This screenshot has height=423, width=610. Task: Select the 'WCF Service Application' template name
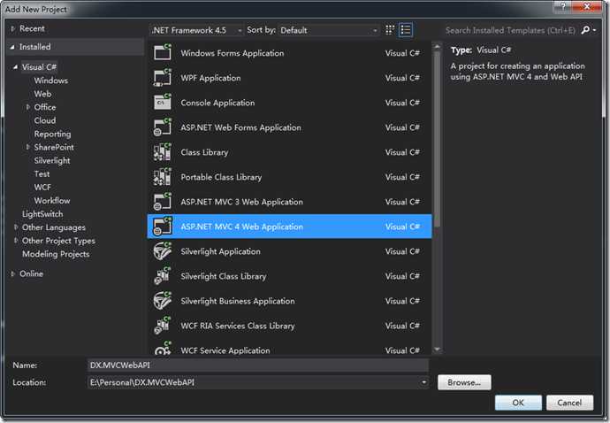point(225,350)
